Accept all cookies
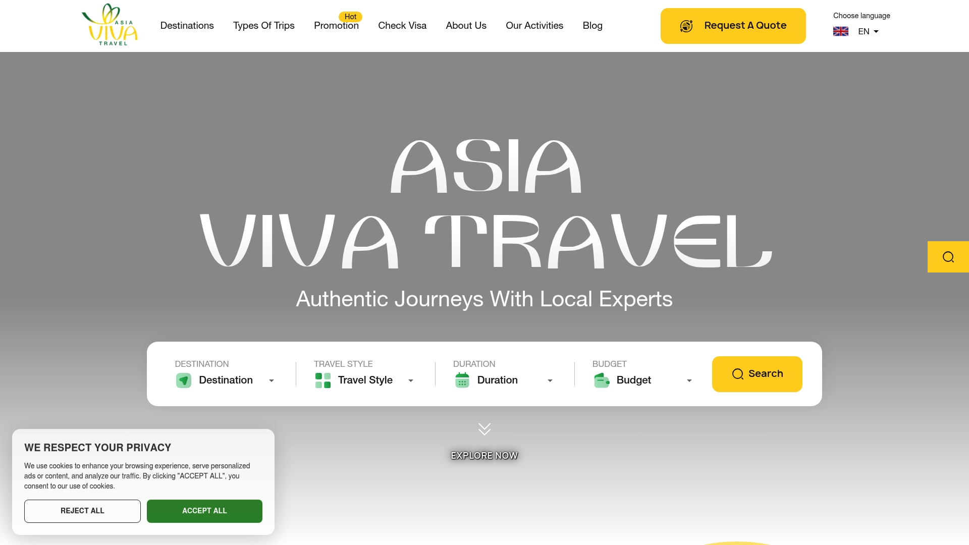Image resolution: width=969 pixels, height=545 pixels. click(x=204, y=511)
